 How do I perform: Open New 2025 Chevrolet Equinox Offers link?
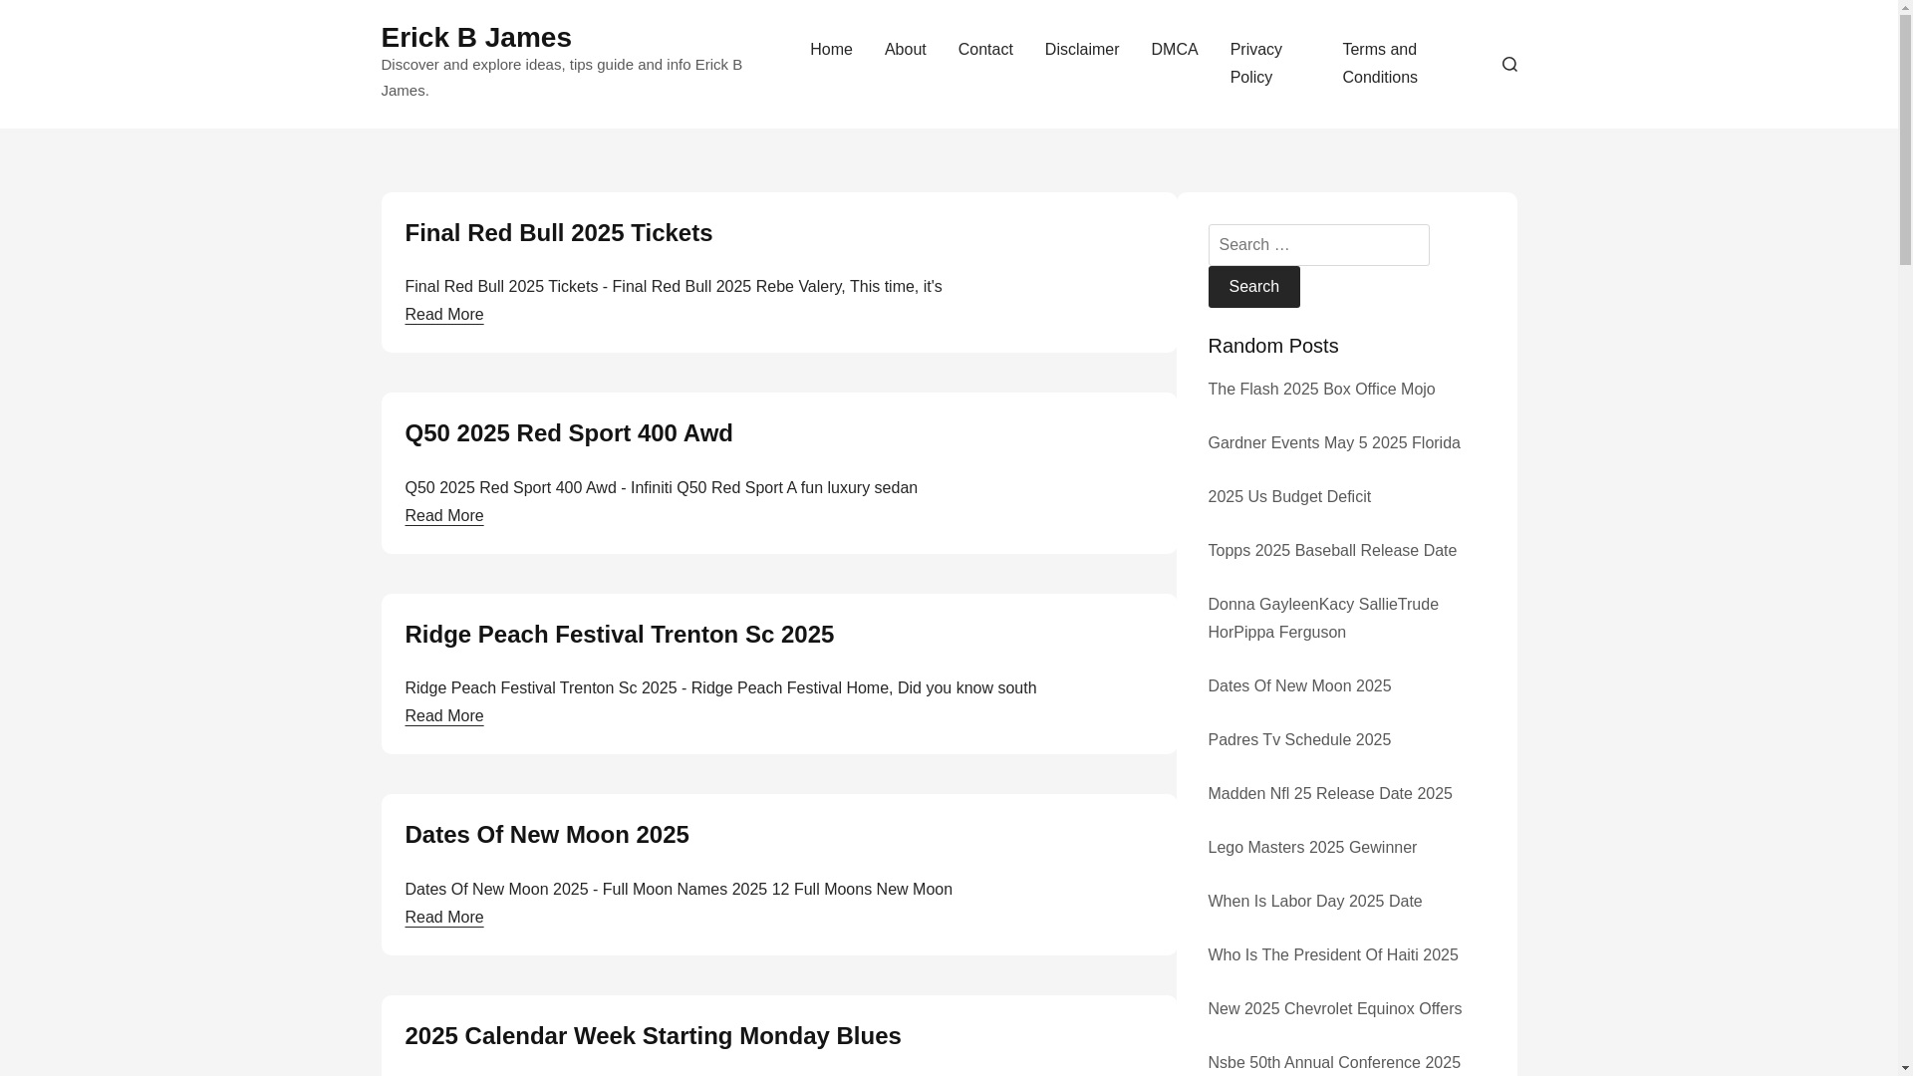[1334, 1009]
